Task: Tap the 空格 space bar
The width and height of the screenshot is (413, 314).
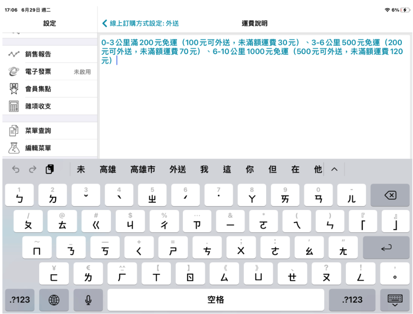Action: pos(216,300)
